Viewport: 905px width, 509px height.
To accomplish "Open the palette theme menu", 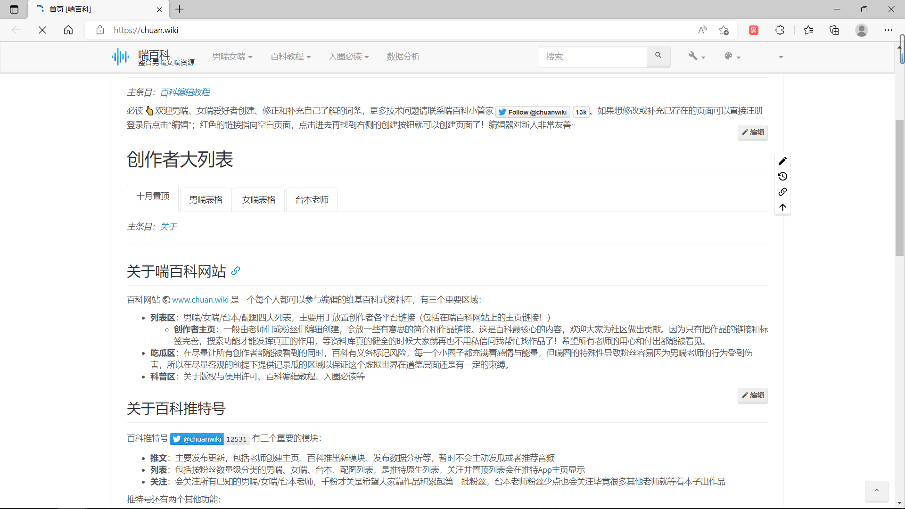I will click(732, 57).
